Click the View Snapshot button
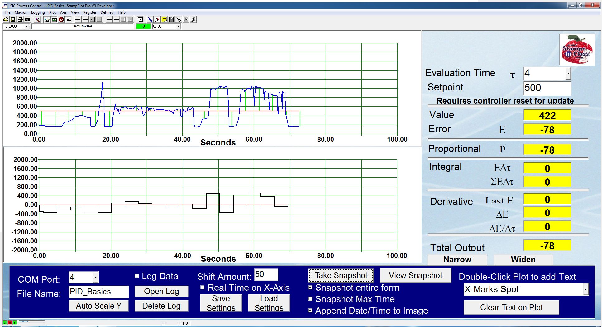Image resolution: width=602 pixels, height=327 pixels. click(415, 275)
